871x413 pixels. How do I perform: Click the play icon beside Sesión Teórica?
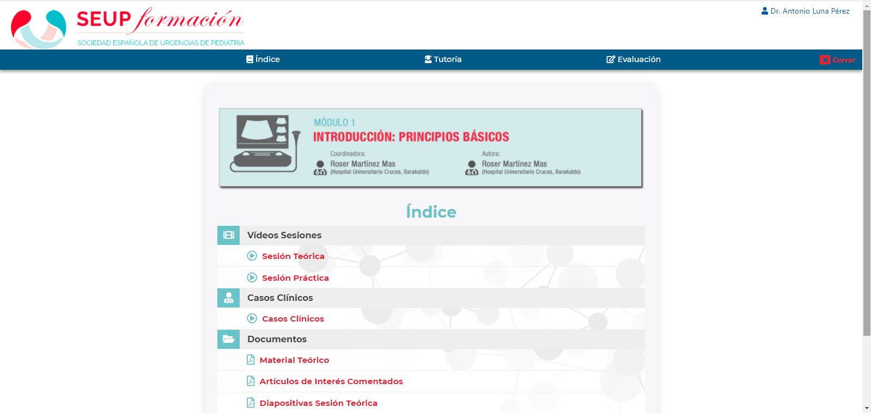pyautogui.click(x=252, y=256)
